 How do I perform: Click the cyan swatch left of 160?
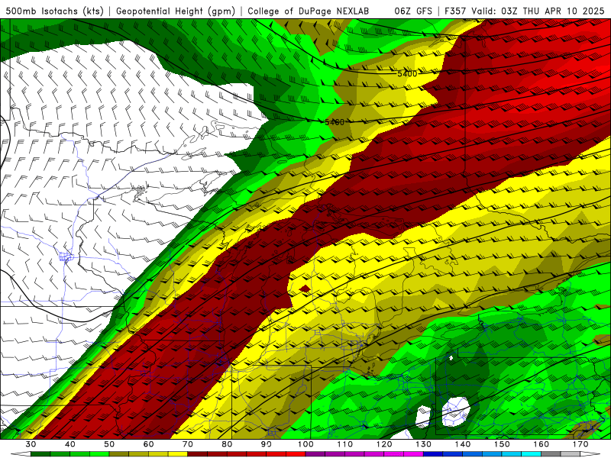coord(532,454)
